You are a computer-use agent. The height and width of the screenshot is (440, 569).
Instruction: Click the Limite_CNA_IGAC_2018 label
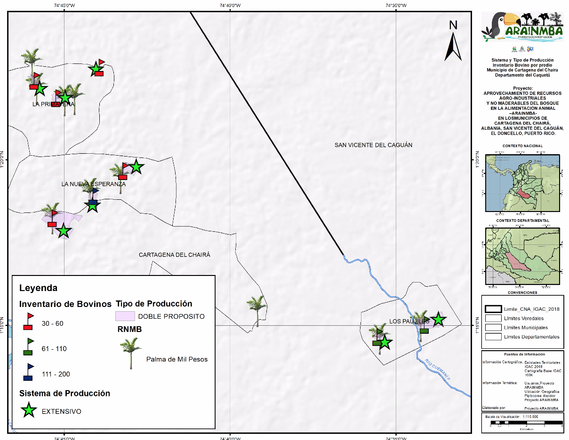531,310
